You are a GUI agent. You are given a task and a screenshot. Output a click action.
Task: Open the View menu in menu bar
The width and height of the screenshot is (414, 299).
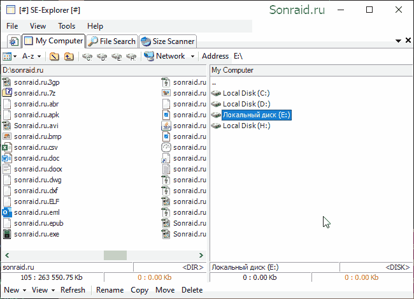pyautogui.click(x=38, y=26)
